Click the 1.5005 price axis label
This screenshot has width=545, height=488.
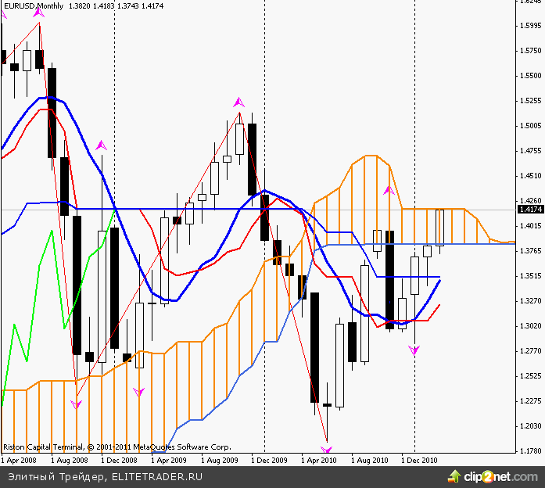(529, 125)
